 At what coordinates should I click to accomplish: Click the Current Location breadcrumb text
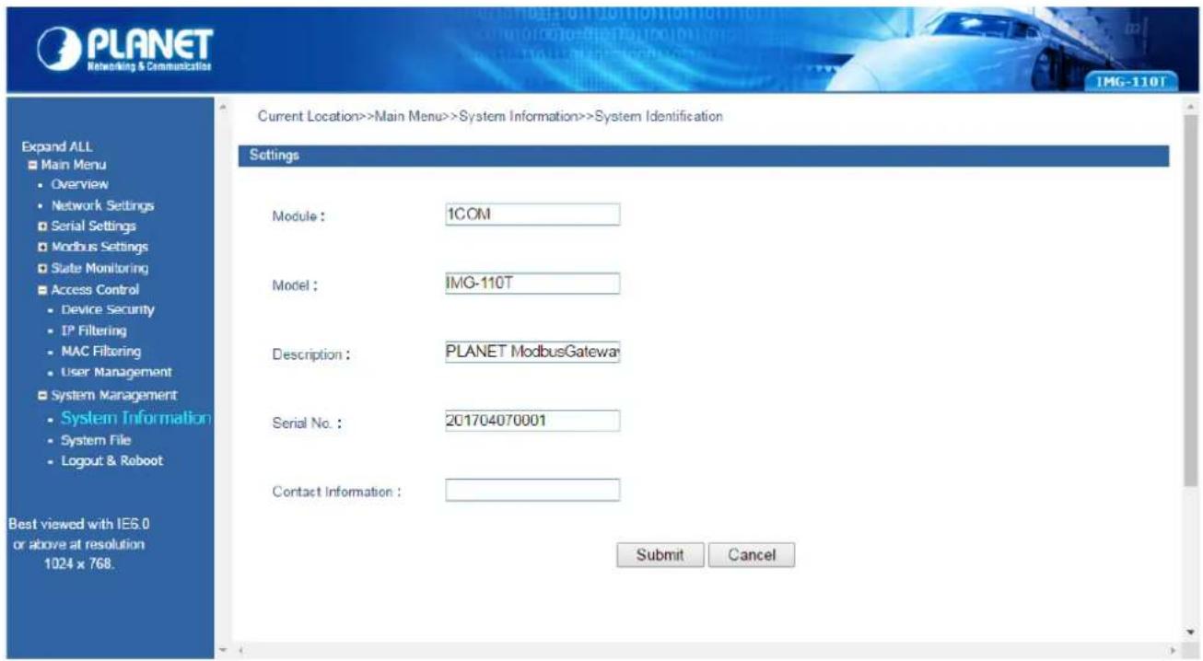pyautogui.click(x=490, y=117)
